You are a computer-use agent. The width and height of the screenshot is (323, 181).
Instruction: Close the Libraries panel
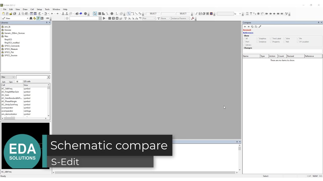pos(49,23)
